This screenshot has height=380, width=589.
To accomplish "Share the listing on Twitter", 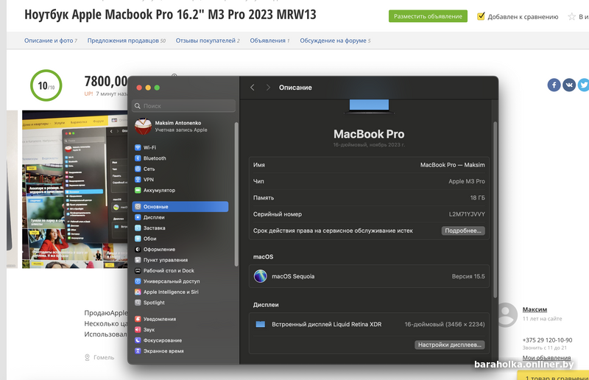I will click(x=583, y=85).
